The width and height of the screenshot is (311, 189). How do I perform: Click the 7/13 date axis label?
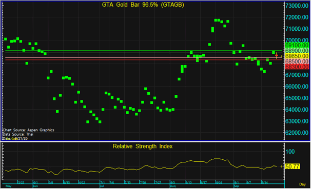(x=128, y=182)
